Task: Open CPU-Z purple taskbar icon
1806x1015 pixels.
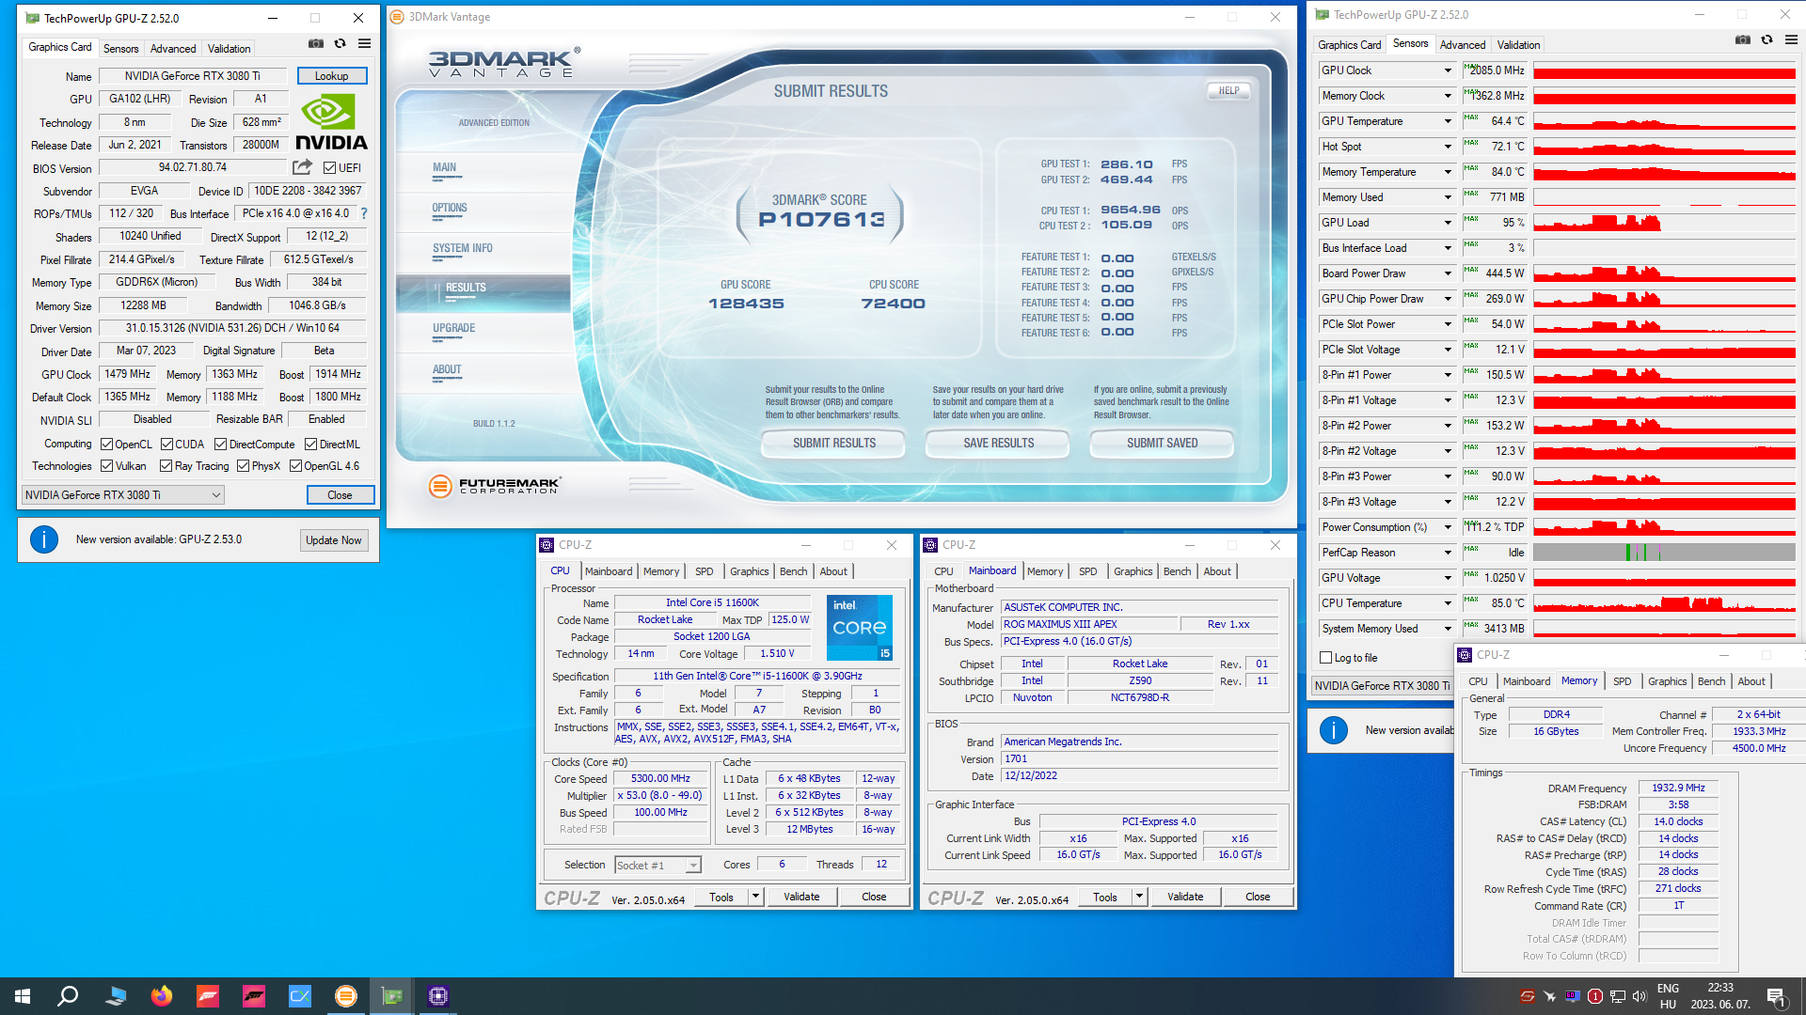Action: pos(438,996)
